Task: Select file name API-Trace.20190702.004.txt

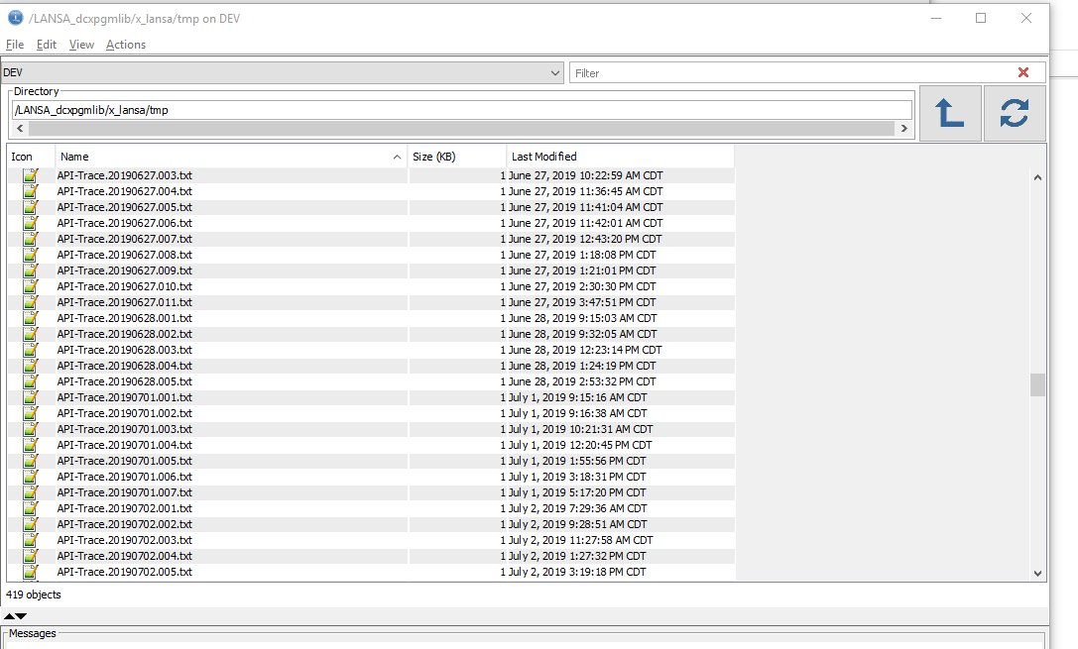Action: tap(124, 556)
